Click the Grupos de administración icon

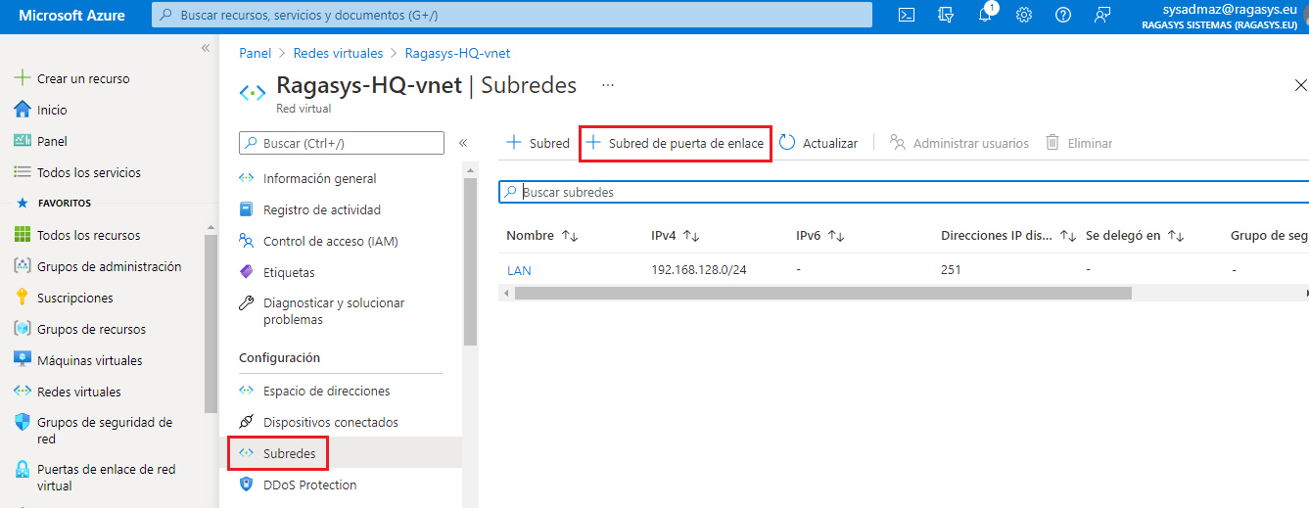click(23, 266)
